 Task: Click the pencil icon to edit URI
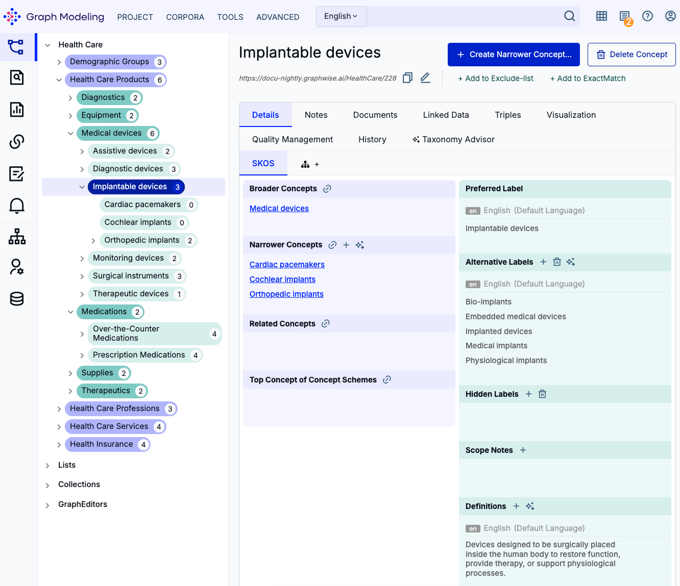(425, 78)
